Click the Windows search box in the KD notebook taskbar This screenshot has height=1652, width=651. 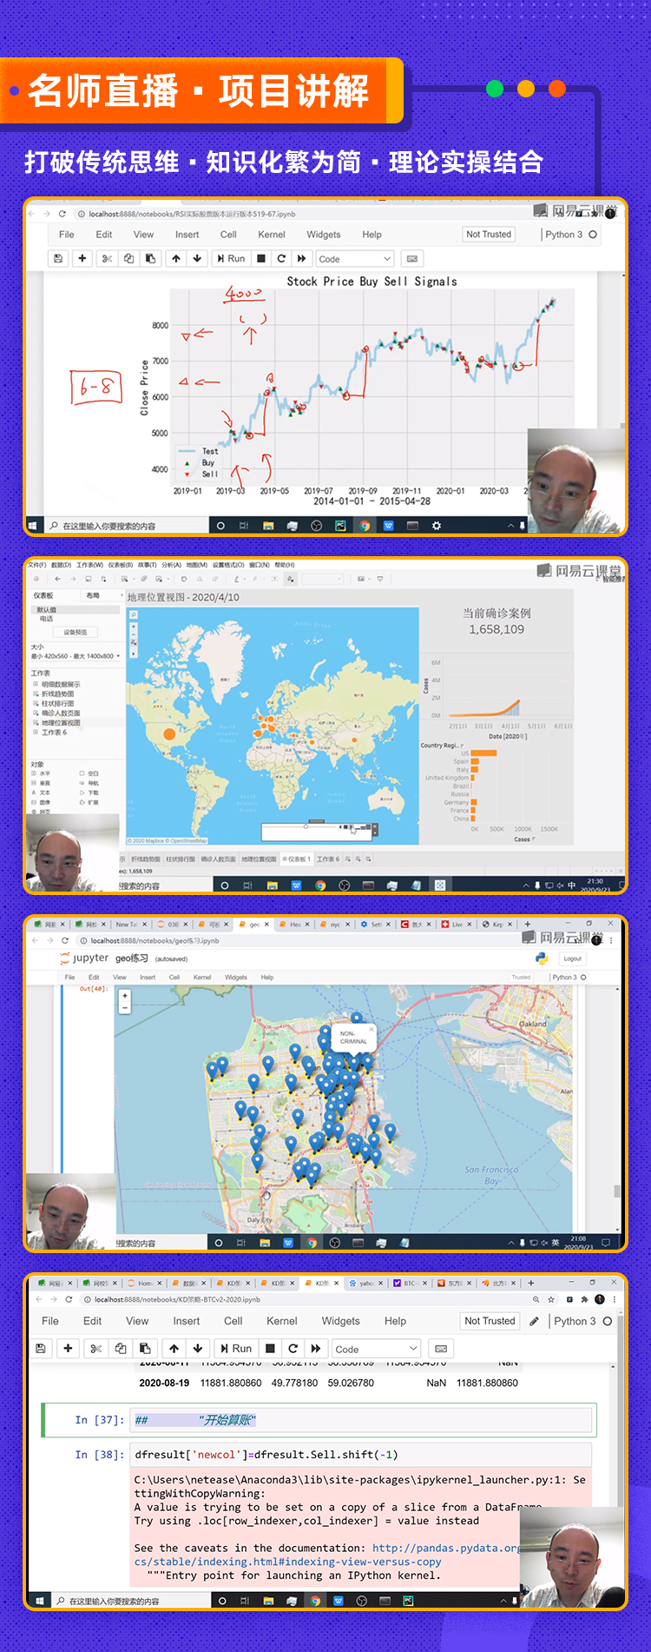click(x=130, y=1601)
